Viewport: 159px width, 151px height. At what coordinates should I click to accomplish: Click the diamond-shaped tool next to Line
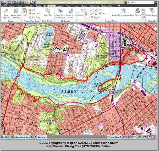(96, 10)
